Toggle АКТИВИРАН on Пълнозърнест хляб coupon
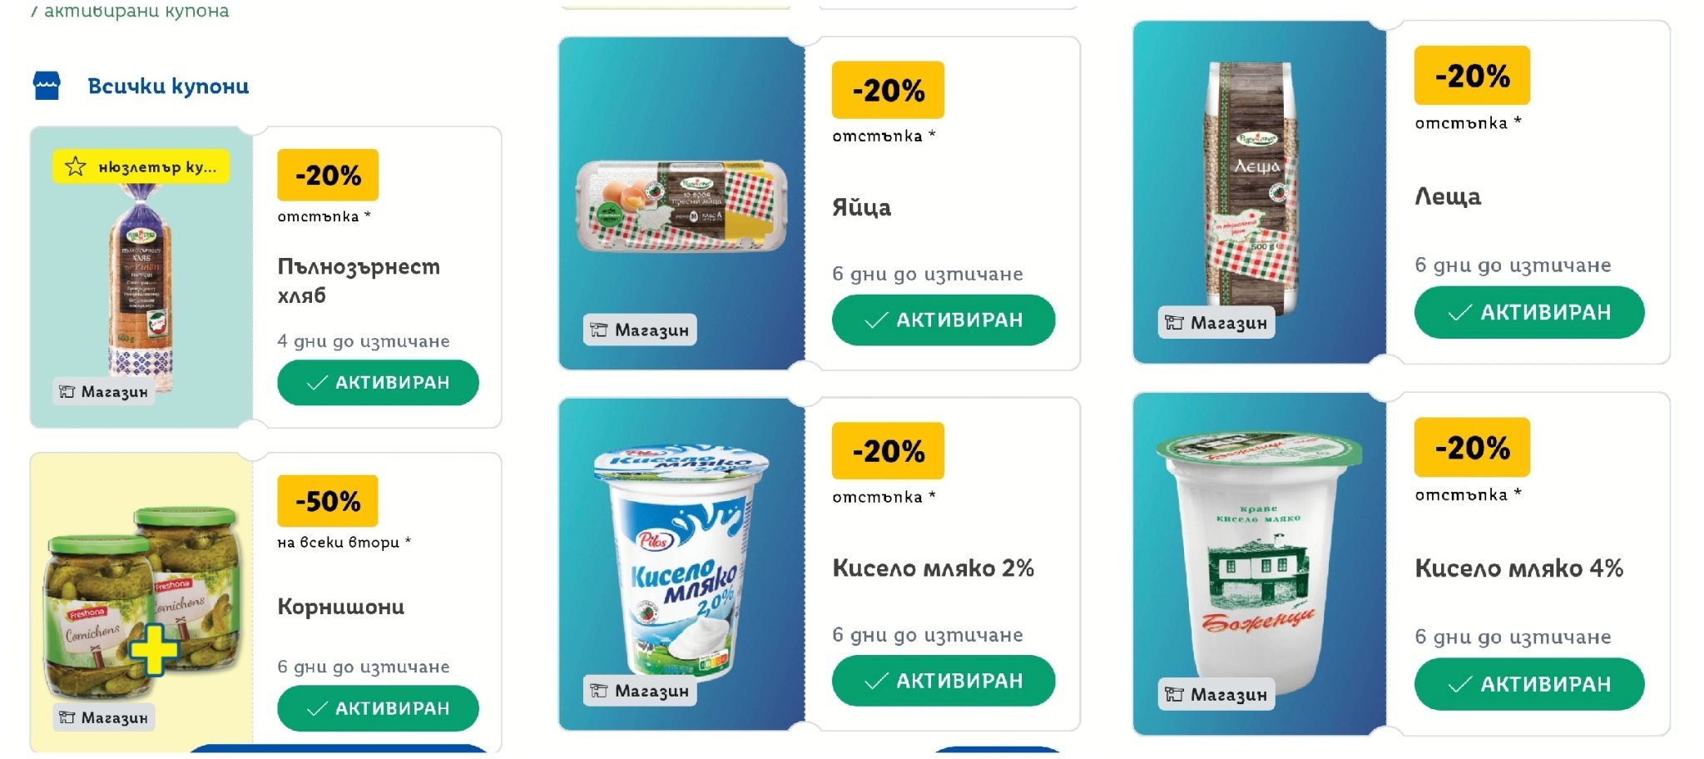The image size is (1704, 759). point(378,383)
